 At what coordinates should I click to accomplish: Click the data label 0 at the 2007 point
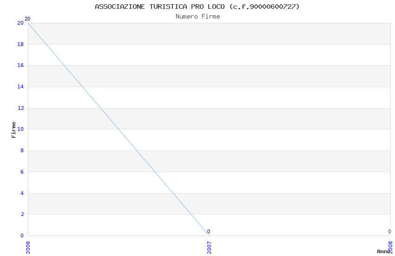[x=209, y=231]
